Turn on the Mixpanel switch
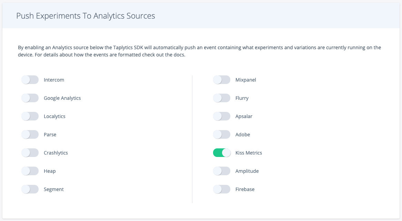Viewport: 402px width, 221px height. click(222, 80)
